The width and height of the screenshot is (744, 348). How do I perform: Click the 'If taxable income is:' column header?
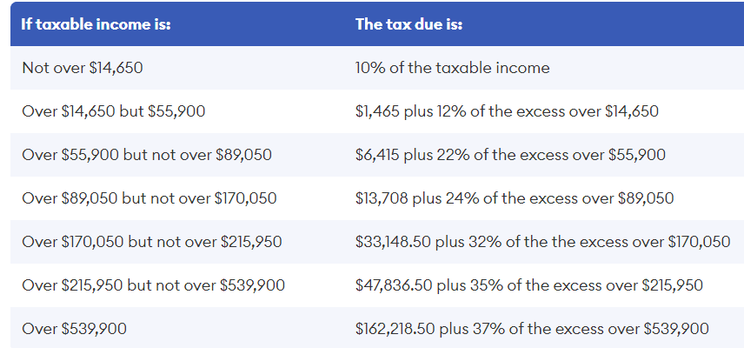point(96,24)
